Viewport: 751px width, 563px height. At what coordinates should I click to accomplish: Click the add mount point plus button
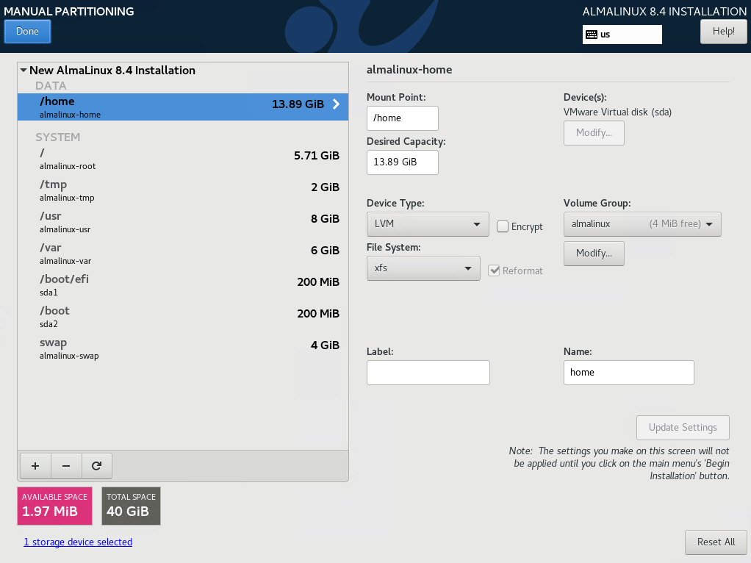point(35,466)
